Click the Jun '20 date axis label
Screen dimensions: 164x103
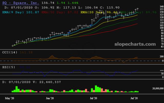pyautogui.click(x=50, y=98)
